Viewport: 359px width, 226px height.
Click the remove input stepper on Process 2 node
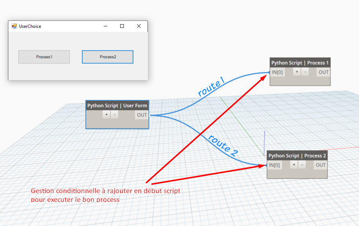coord(302,165)
